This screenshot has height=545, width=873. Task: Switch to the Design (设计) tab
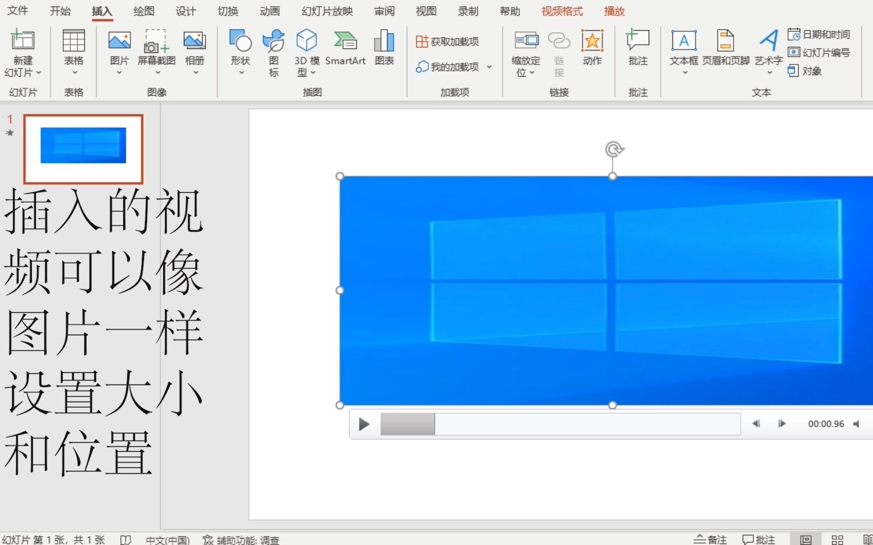point(186,11)
